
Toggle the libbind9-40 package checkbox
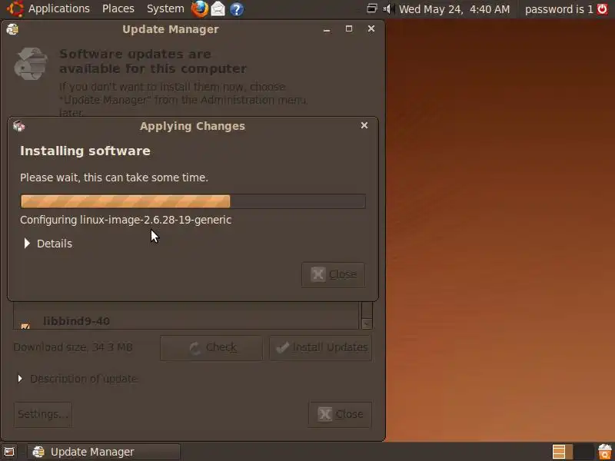[25, 325]
